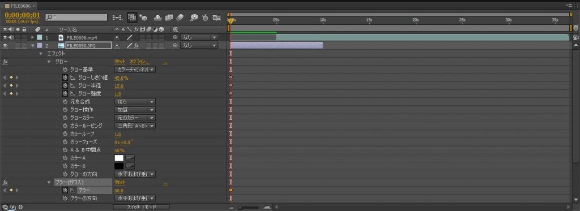Toggle stopwatch for グロー半径 property
Screen dimensions: 580x211
(65, 86)
